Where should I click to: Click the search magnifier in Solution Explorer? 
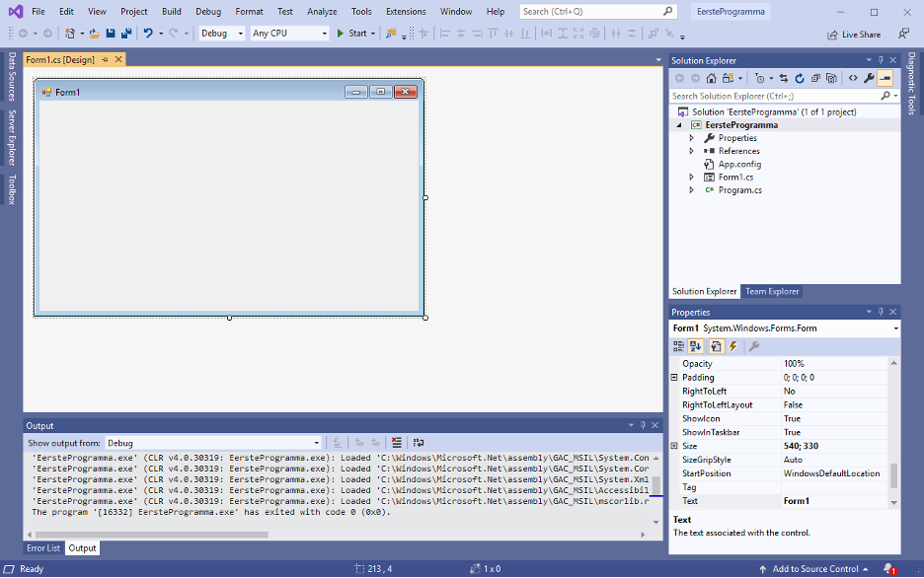click(885, 96)
